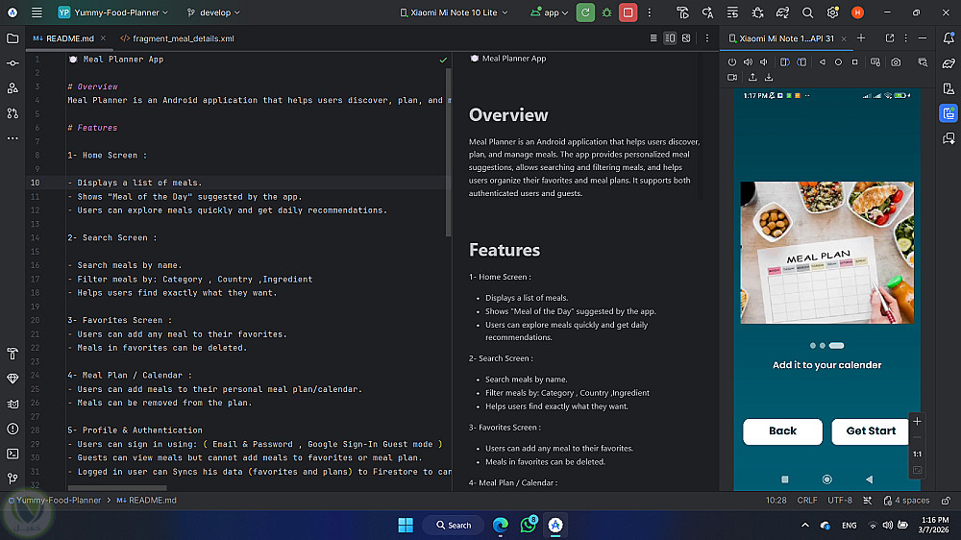The width and height of the screenshot is (961, 540).
Task: Open the Xiaomi Mi Note 10 Lite device selector
Action: pyautogui.click(x=454, y=12)
